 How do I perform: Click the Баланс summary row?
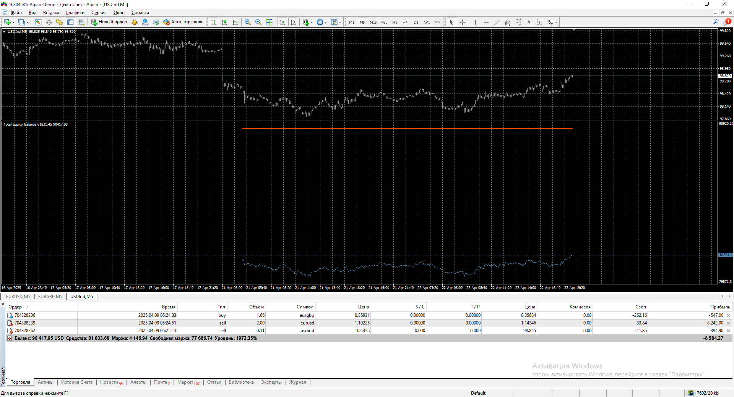tap(369, 338)
